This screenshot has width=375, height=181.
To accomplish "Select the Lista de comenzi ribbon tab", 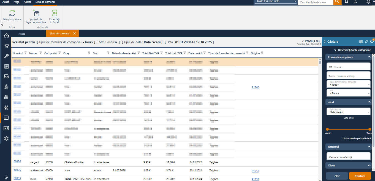I will (45, 2).
